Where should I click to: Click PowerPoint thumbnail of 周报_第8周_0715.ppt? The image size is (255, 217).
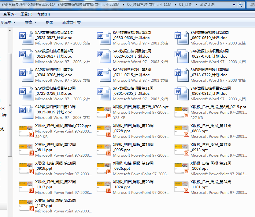(x=182, y=112)
